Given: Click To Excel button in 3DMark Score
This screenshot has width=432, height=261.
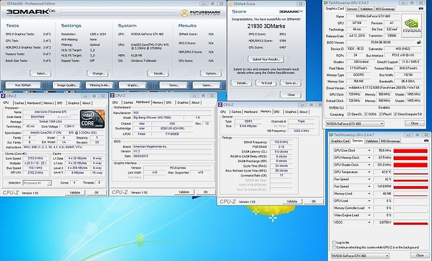Looking at the screenshot, I should 266,83.
